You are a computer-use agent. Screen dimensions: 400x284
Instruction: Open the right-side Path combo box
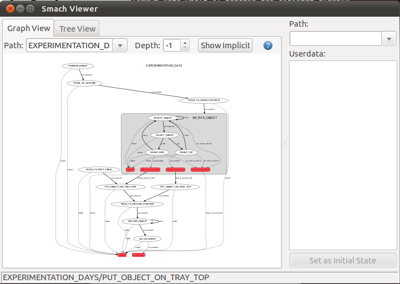(389, 39)
